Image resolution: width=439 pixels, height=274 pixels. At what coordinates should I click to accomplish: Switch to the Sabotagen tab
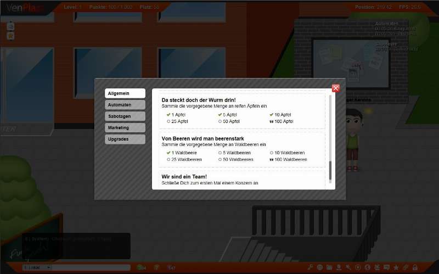click(x=125, y=116)
